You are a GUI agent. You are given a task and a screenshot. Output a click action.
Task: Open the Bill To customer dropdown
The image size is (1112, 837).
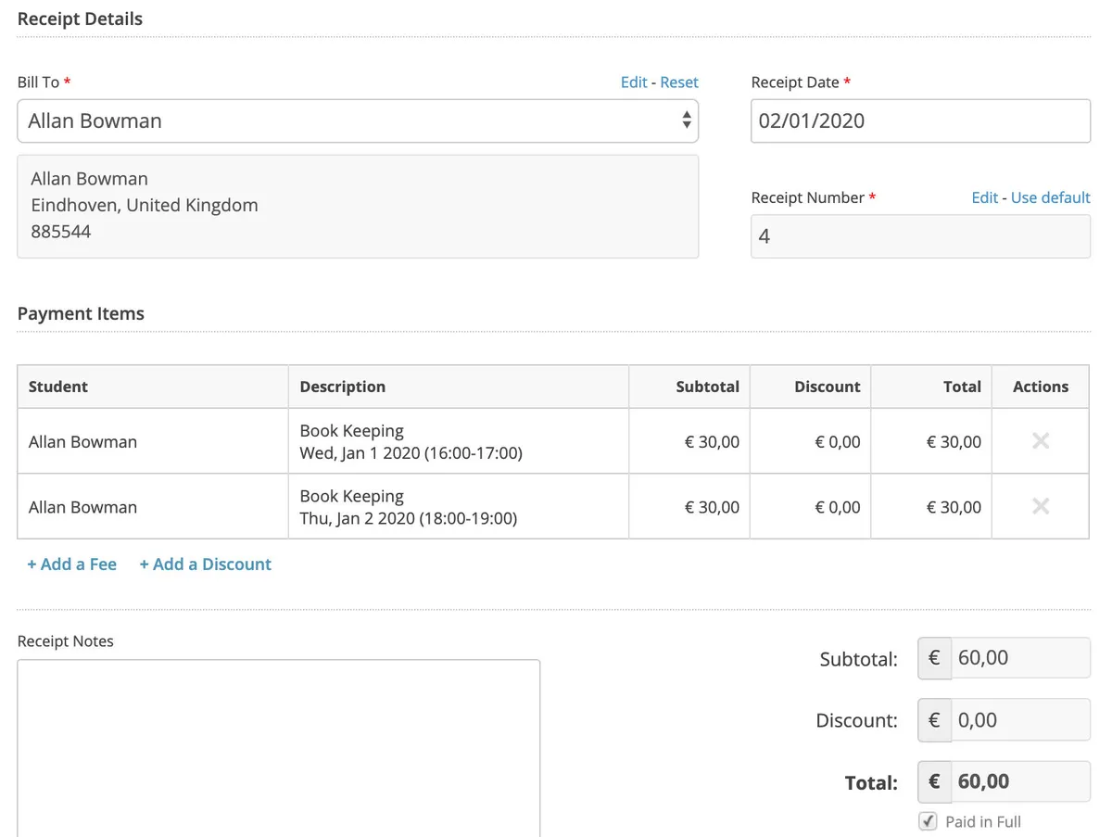358,121
